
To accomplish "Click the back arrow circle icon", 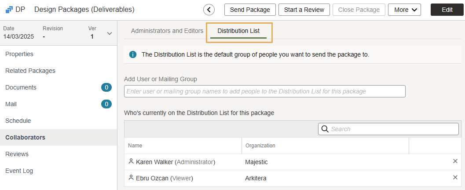I will coord(209,10).
